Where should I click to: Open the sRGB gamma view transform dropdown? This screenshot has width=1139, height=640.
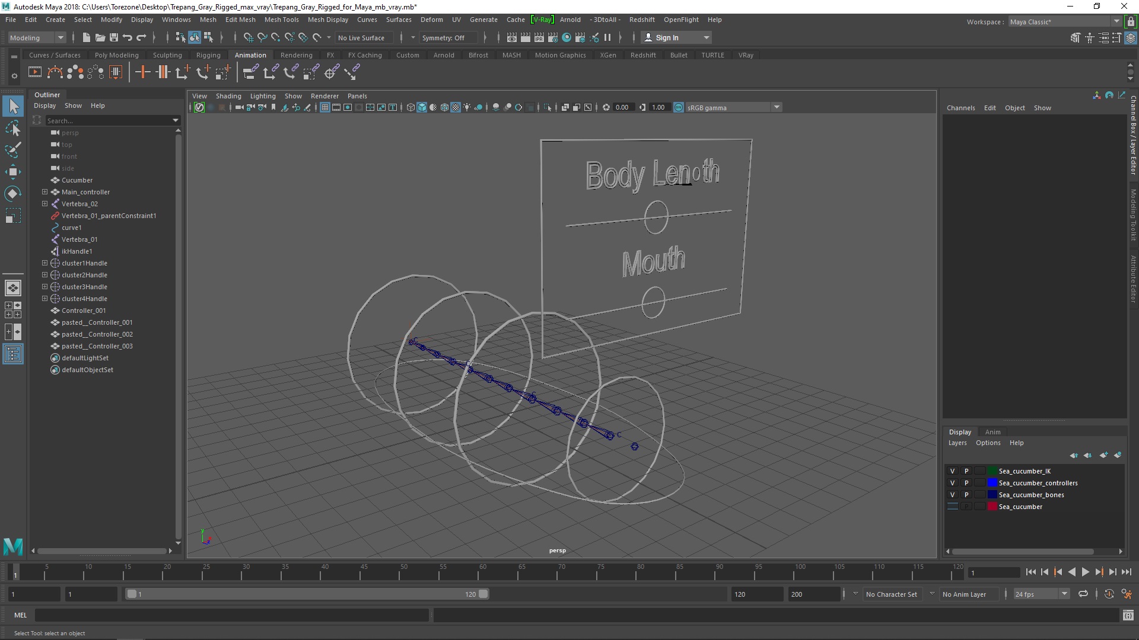(733, 107)
